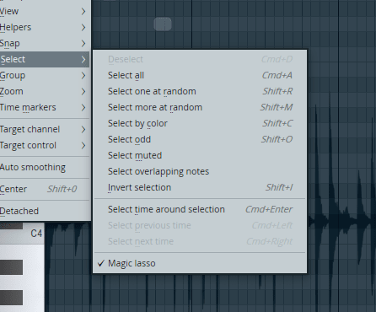376x312 pixels.
Task: Open the Target channel submenu
Action: (x=45, y=130)
